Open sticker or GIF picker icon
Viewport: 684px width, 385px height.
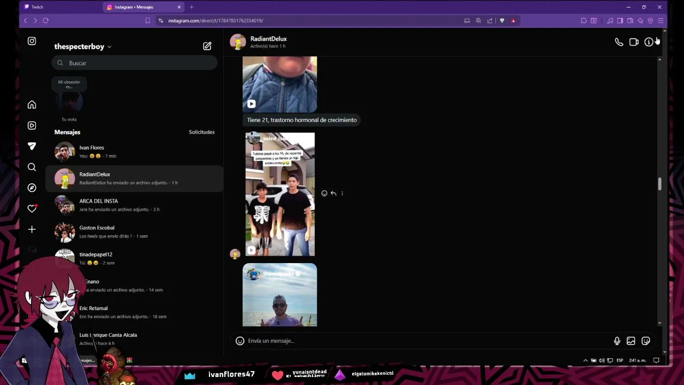tap(646, 341)
